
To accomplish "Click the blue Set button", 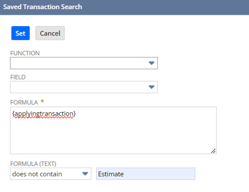I will [x=20, y=33].
